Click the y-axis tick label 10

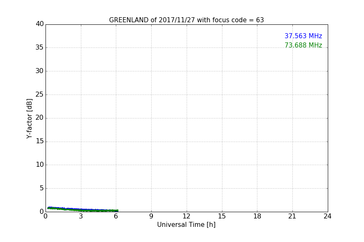pos(40,165)
